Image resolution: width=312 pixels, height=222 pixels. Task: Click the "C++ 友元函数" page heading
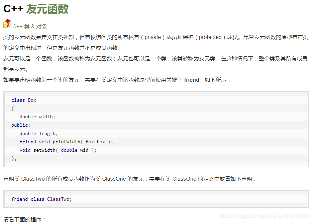pyautogui.click(x=36, y=9)
